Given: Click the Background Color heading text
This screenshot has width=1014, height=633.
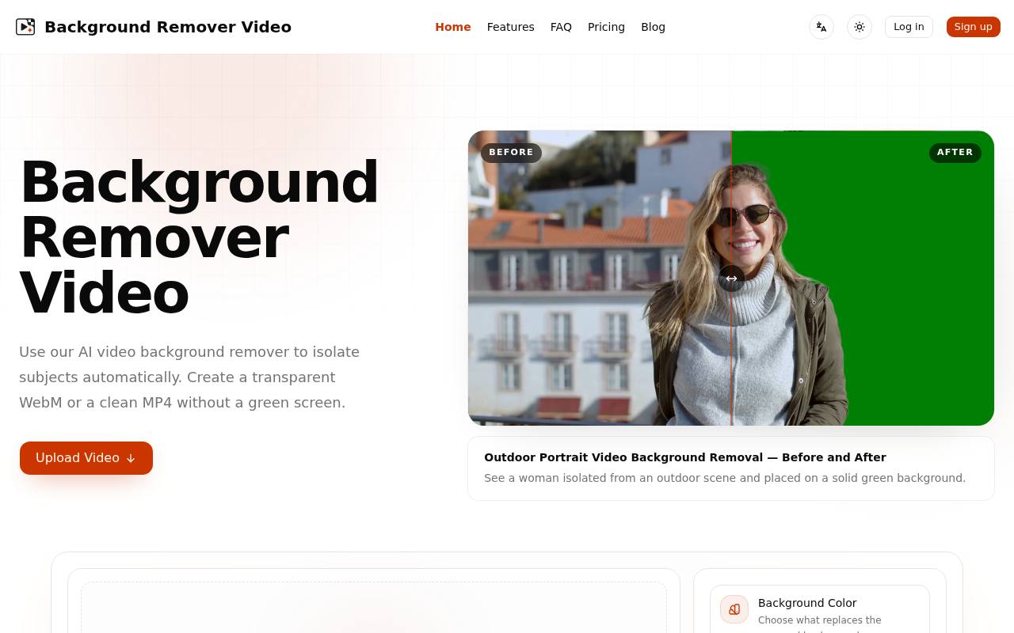Looking at the screenshot, I should (807, 603).
